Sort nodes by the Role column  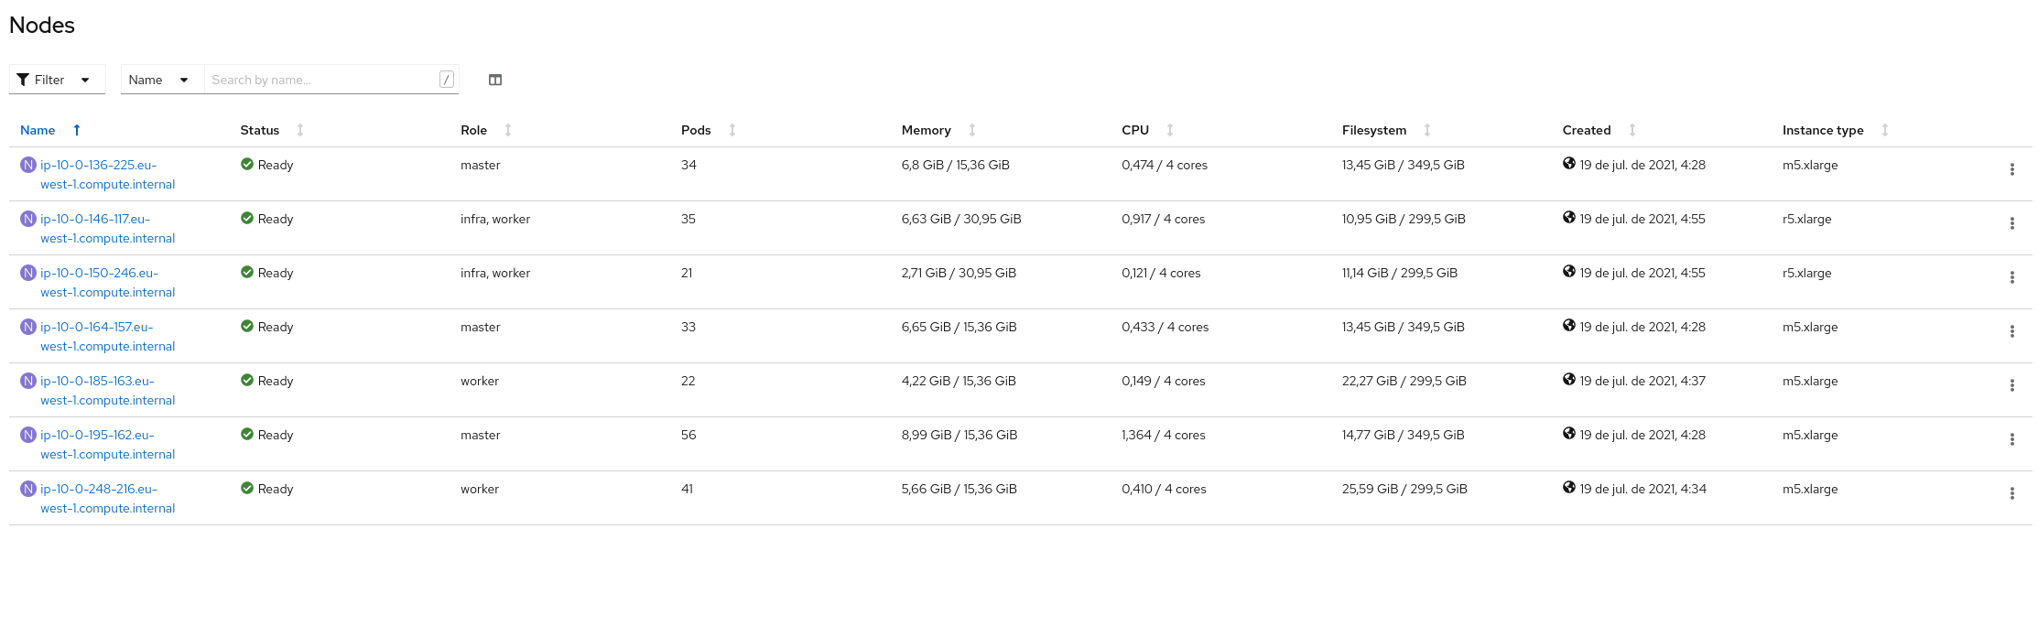click(474, 130)
